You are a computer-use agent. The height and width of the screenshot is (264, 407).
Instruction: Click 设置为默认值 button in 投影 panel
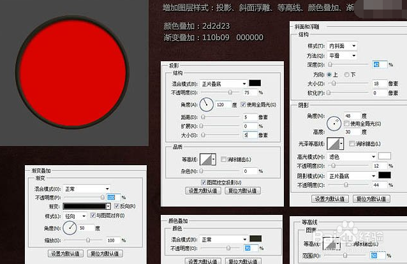coord(204,191)
